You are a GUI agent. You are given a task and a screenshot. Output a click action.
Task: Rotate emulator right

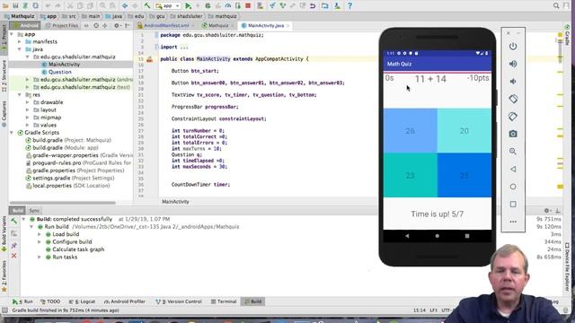coord(513,117)
